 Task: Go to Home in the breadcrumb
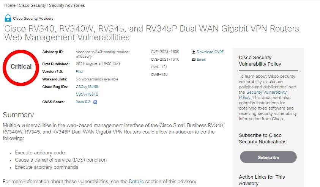point(10,5)
